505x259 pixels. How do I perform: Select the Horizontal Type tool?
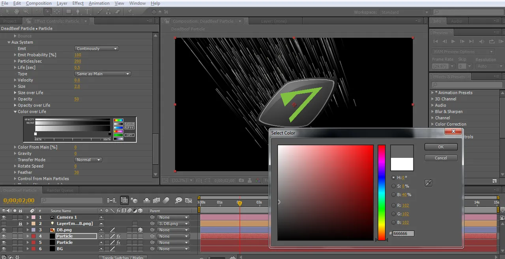87,12
